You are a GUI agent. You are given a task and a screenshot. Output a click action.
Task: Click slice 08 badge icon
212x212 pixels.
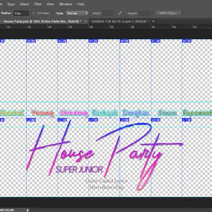tap(189, 41)
